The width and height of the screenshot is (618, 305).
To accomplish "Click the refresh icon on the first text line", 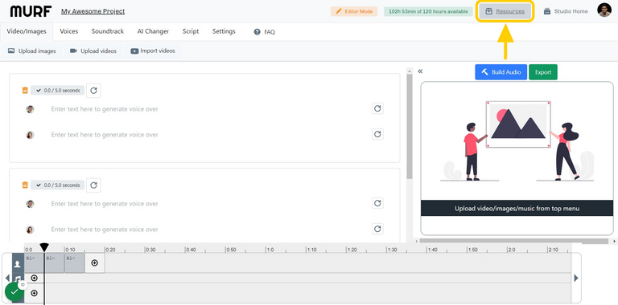I will pyautogui.click(x=377, y=108).
